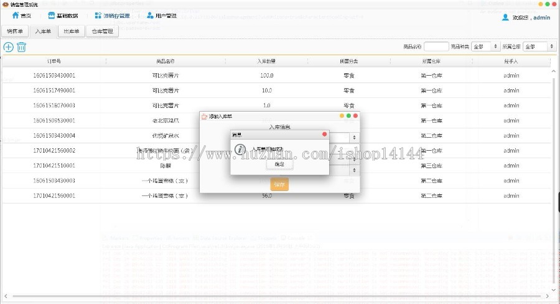
Task: Click the right arrow of horizontal scrollbar
Action: [x=547, y=296]
